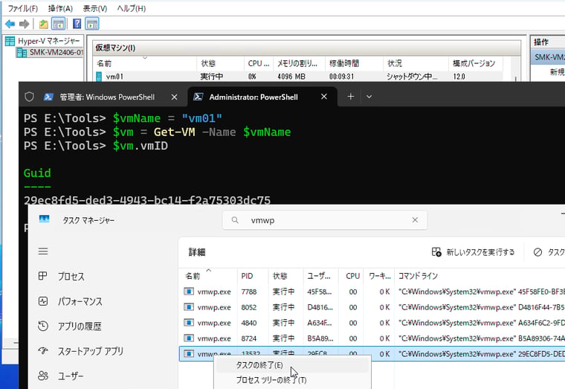
Task: Sort virtual machines by 名前 column
Action: [144, 63]
